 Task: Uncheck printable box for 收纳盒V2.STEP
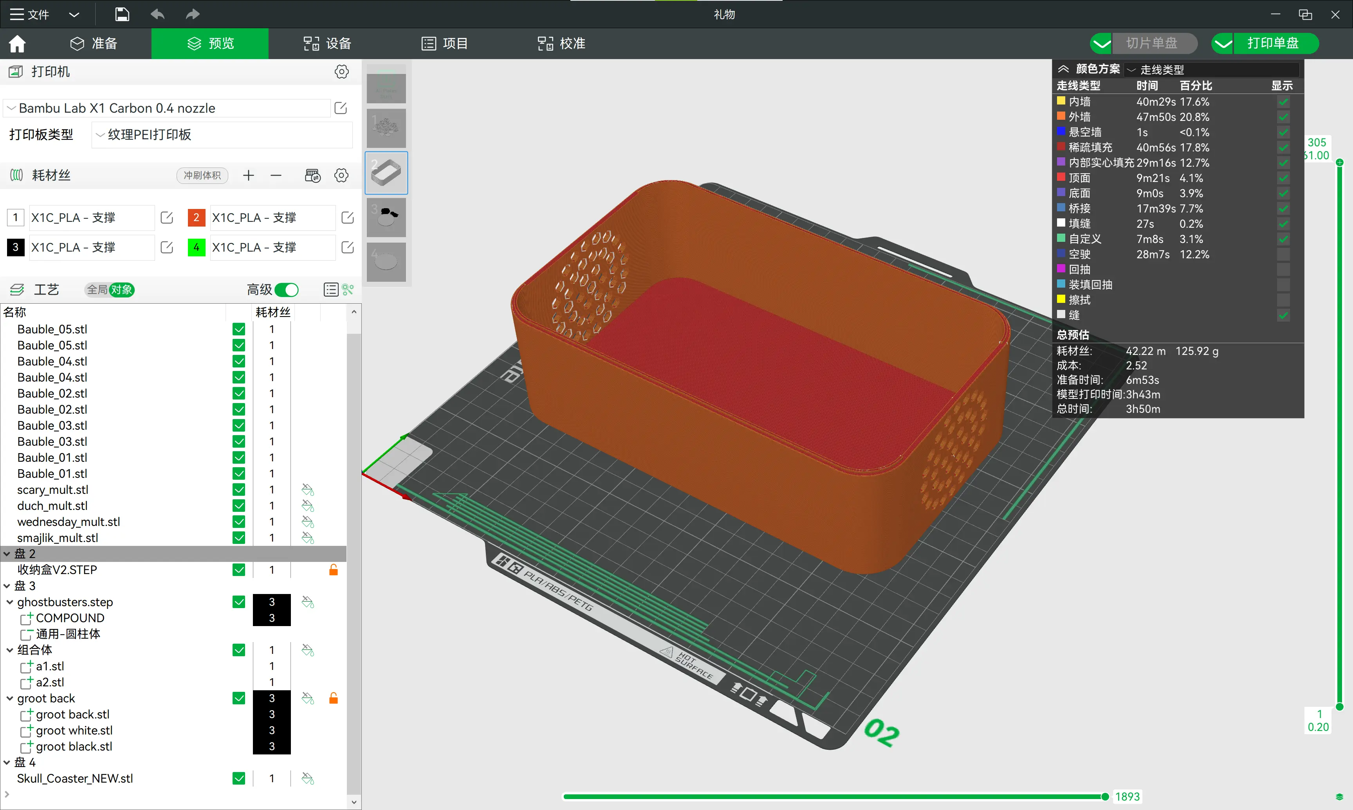pos(238,570)
